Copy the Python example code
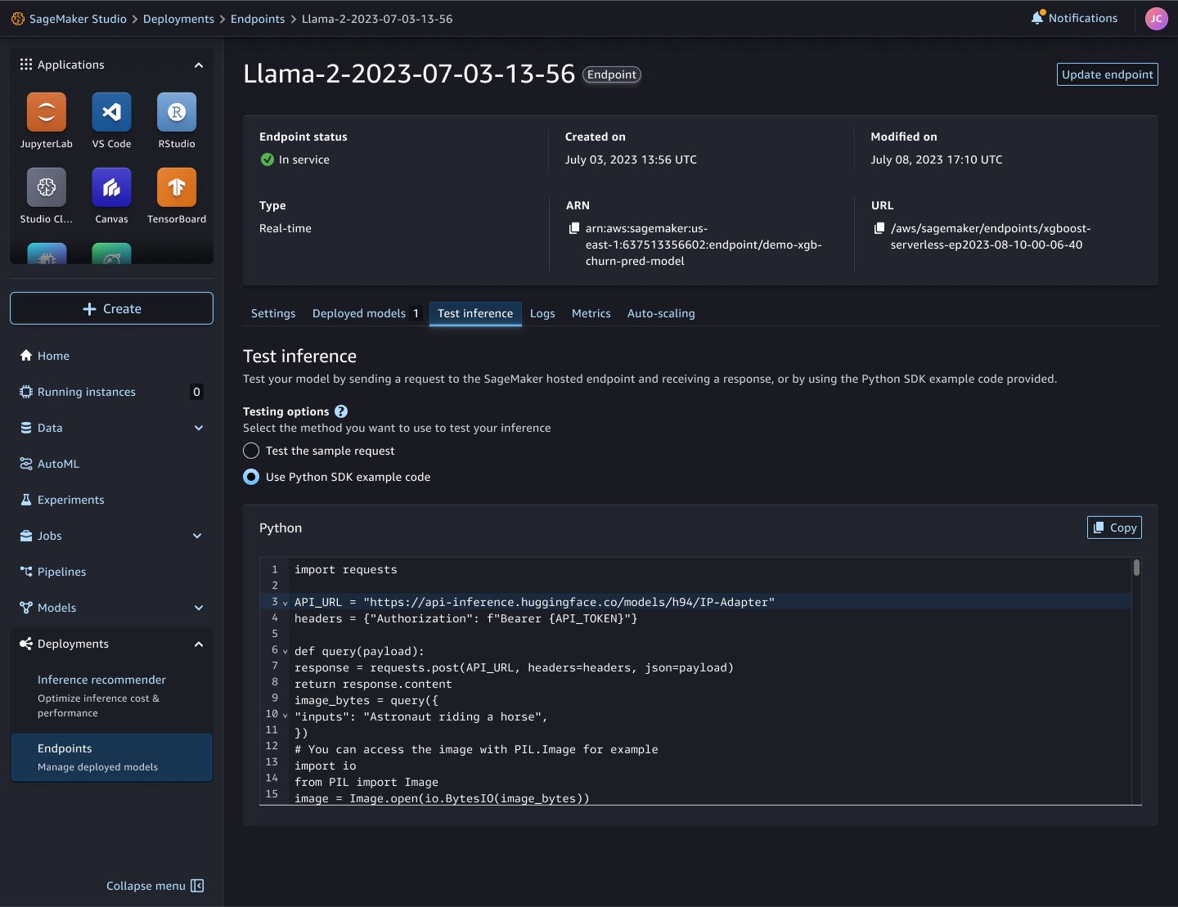This screenshot has height=907, width=1178. (1114, 528)
